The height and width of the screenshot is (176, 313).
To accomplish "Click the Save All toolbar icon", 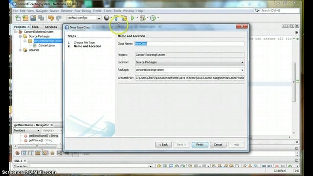I will coord(41,18).
